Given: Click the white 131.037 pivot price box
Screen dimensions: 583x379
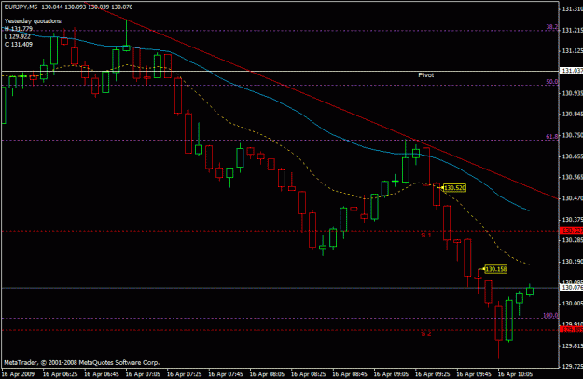Looking at the screenshot, I should click(572, 71).
